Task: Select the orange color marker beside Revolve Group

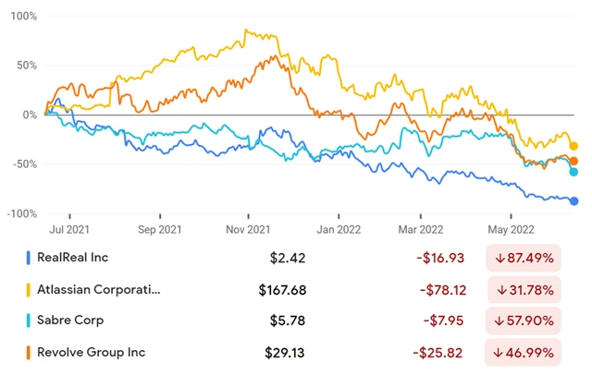Action: [x=30, y=353]
